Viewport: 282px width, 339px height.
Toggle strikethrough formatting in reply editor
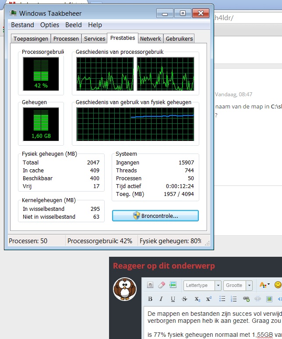click(184, 299)
